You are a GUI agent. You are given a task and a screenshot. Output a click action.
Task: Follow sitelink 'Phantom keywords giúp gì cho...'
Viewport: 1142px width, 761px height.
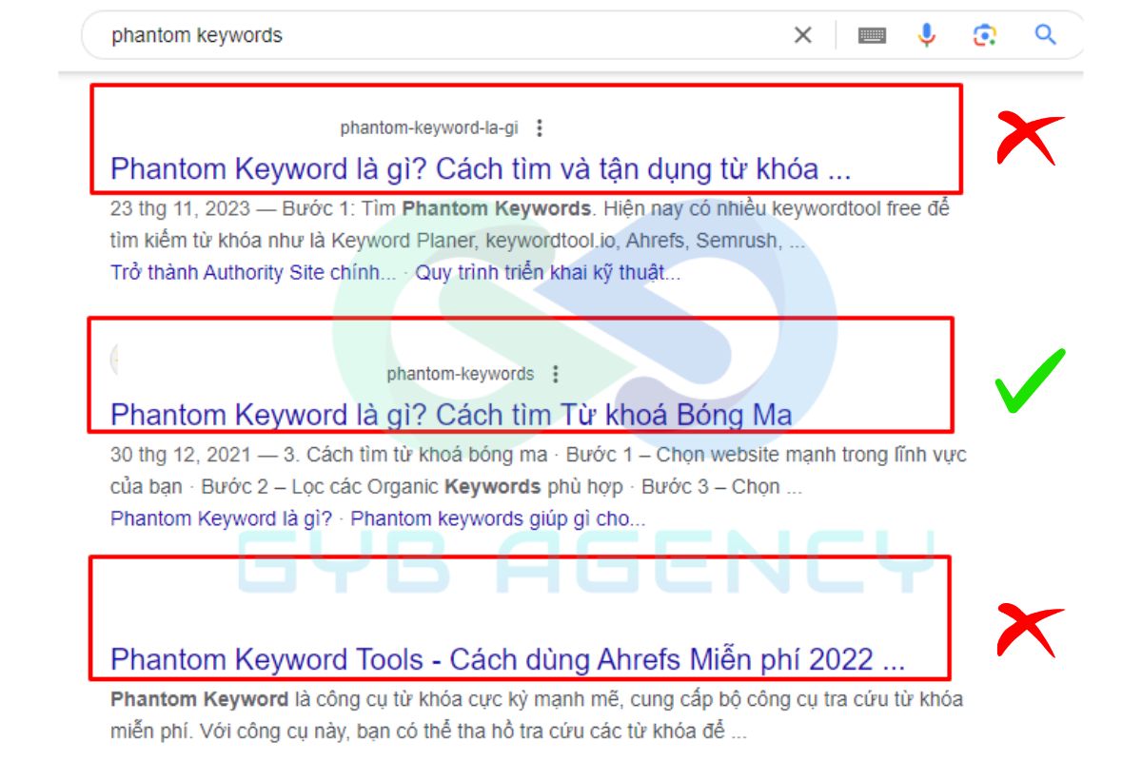click(498, 518)
